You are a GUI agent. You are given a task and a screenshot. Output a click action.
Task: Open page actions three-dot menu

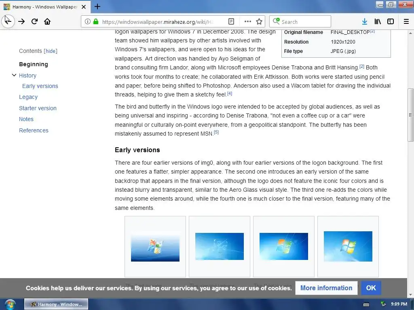click(248, 22)
